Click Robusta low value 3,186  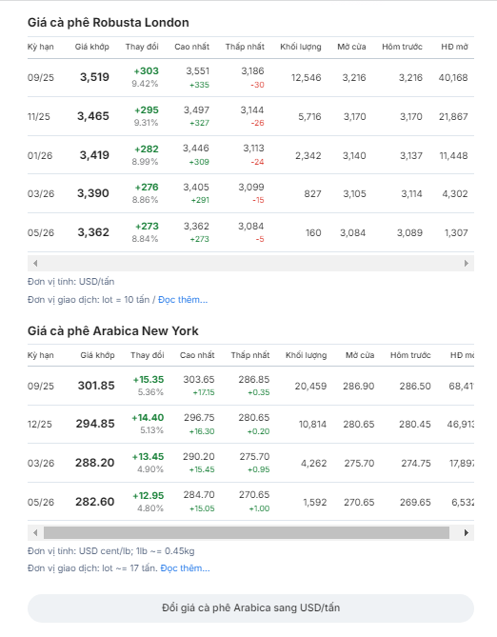[252, 71]
